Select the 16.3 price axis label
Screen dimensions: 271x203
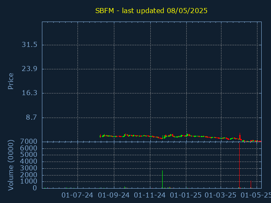29,93
